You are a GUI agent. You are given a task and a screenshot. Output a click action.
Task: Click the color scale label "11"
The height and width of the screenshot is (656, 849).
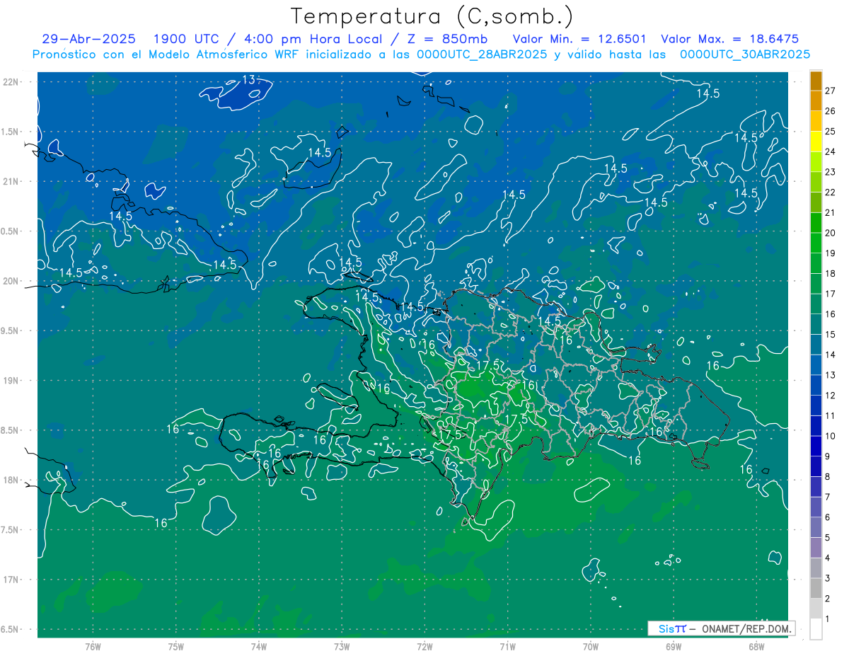coord(831,416)
